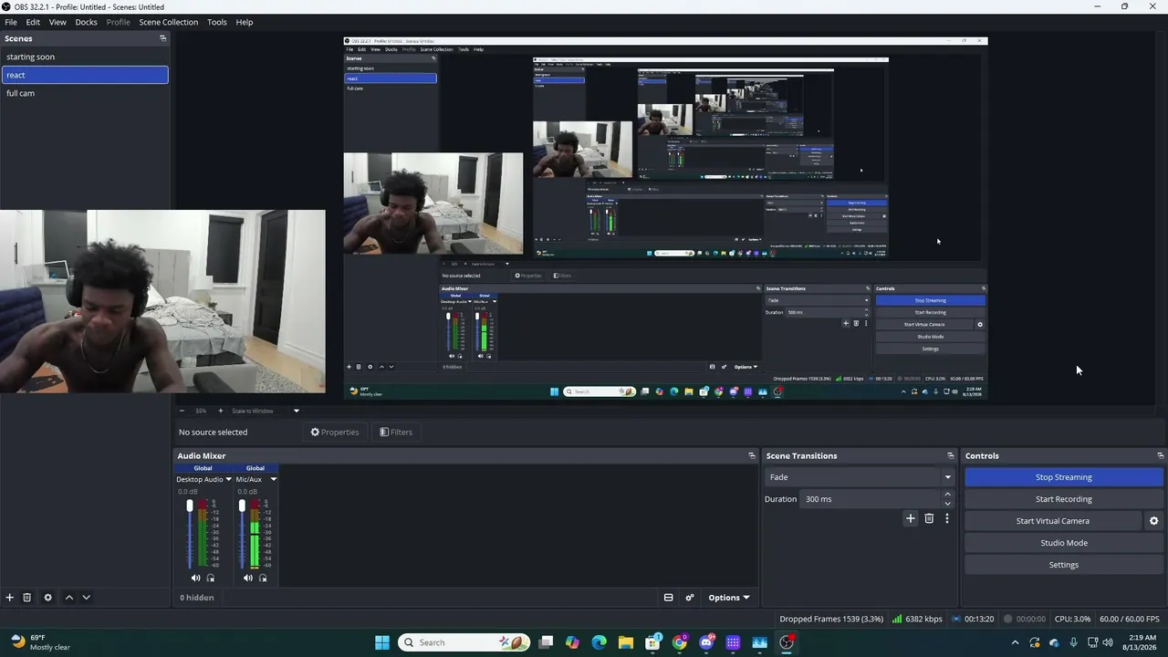Select the 'react' scene
Viewport: 1168px width, 657px height.
tap(85, 75)
